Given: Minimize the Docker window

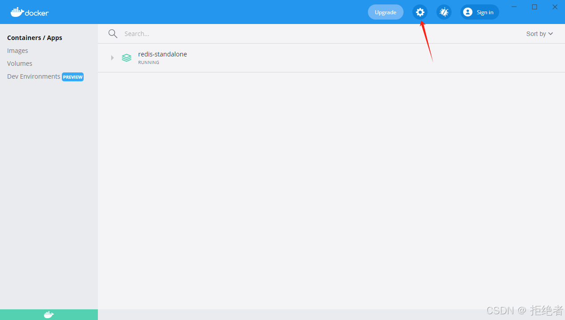Looking at the screenshot, I should [514, 7].
